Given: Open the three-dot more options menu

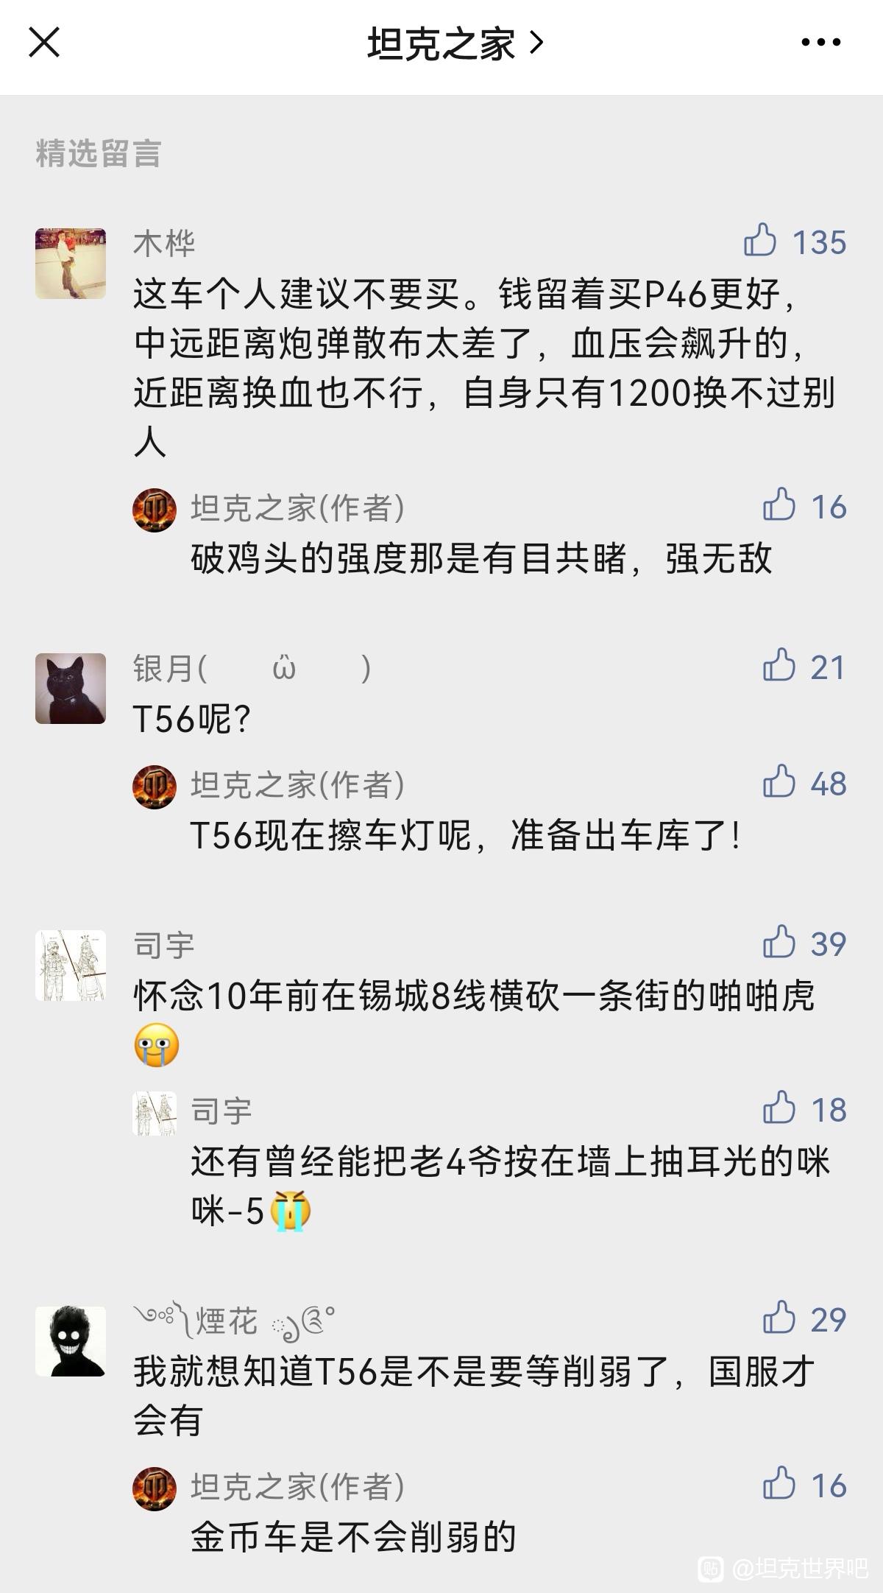Looking at the screenshot, I should coord(820,42).
